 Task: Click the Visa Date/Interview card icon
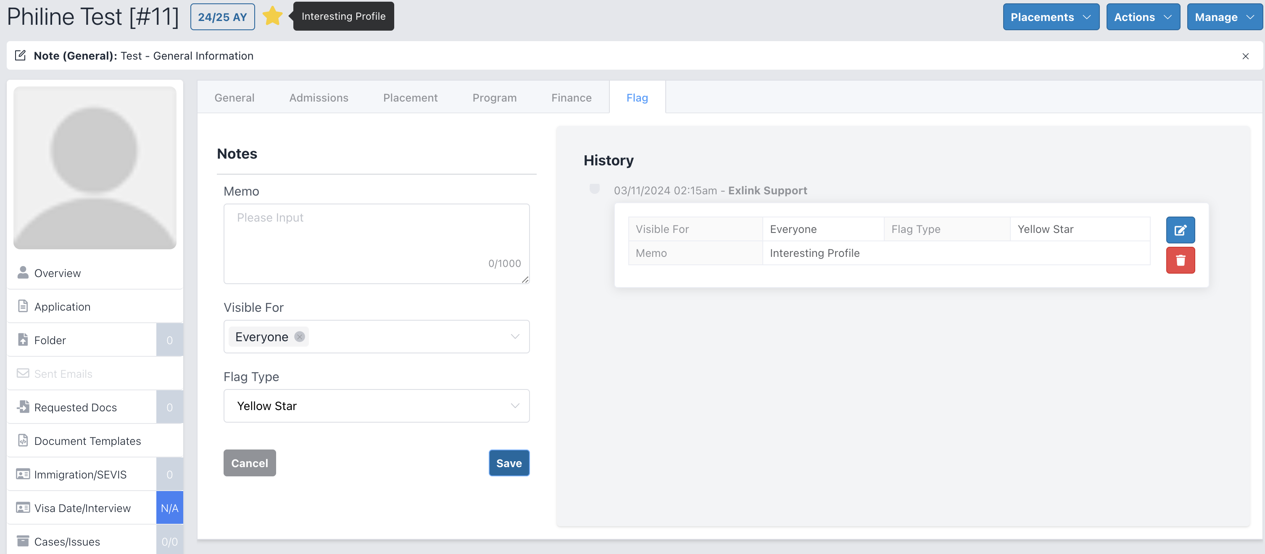pyautogui.click(x=23, y=507)
